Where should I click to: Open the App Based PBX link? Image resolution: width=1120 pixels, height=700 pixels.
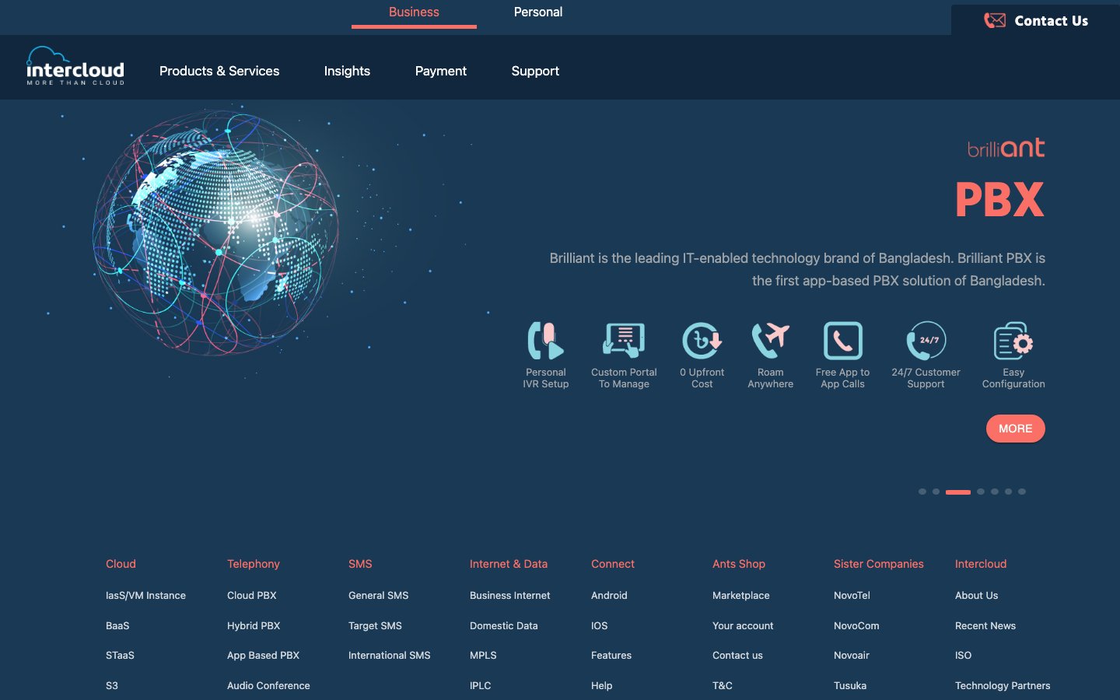coord(263,656)
